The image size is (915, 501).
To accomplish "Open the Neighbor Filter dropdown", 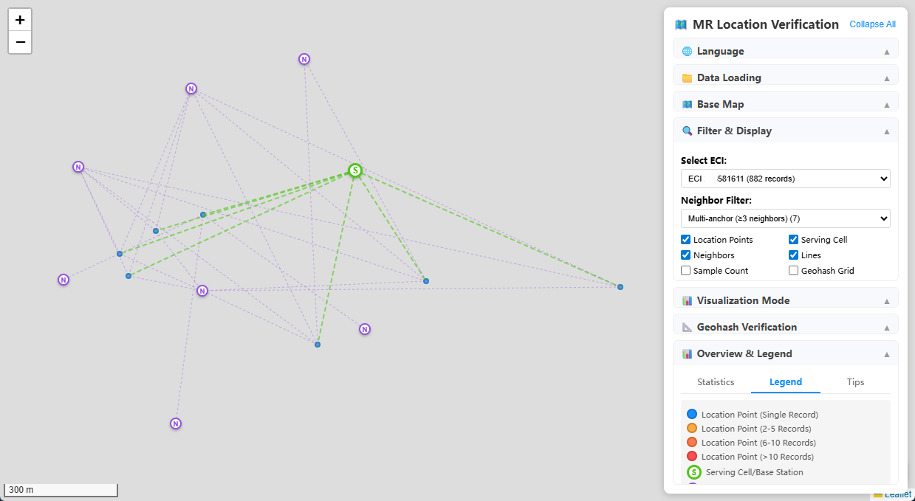I will click(x=785, y=218).
